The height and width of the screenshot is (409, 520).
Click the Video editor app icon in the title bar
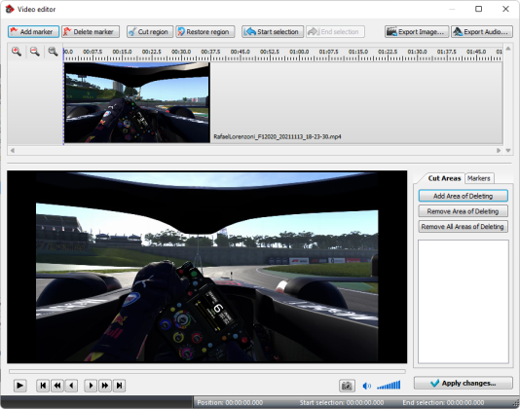tap(10, 9)
